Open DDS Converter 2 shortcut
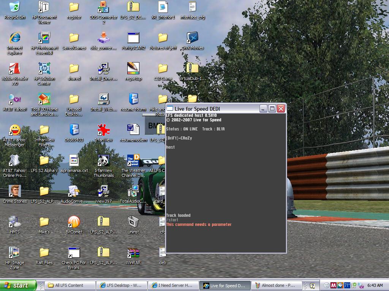 tap(103, 7)
